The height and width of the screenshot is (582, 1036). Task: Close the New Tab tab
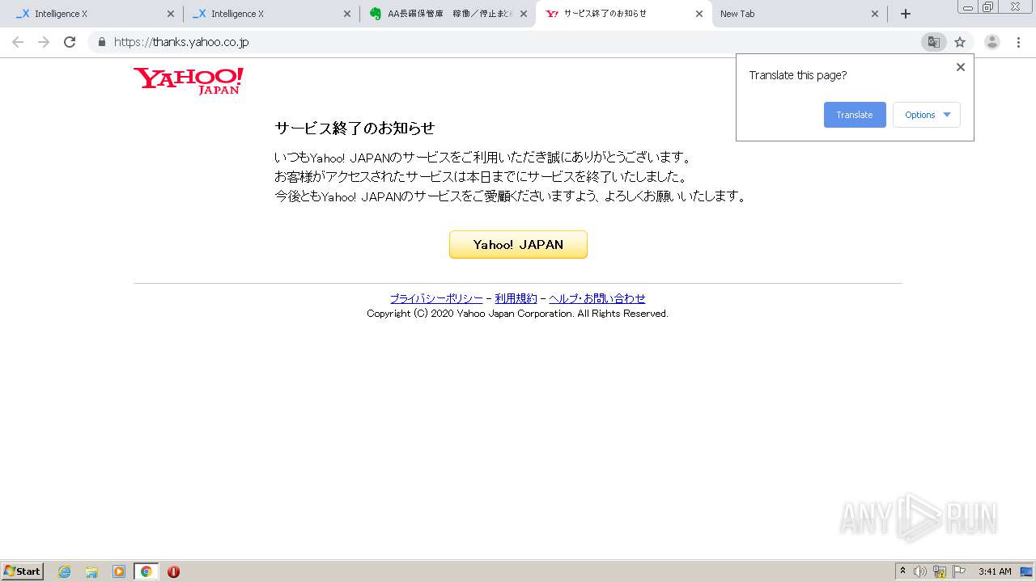[x=875, y=14]
